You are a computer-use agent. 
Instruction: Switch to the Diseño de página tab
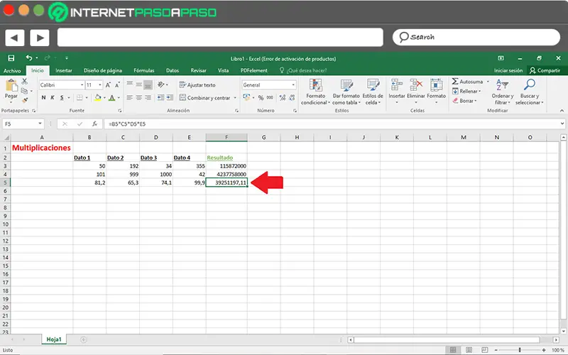103,70
